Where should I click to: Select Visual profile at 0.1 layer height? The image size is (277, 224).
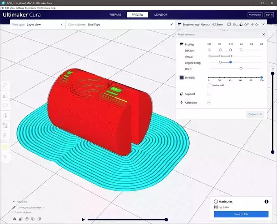click(220, 56)
